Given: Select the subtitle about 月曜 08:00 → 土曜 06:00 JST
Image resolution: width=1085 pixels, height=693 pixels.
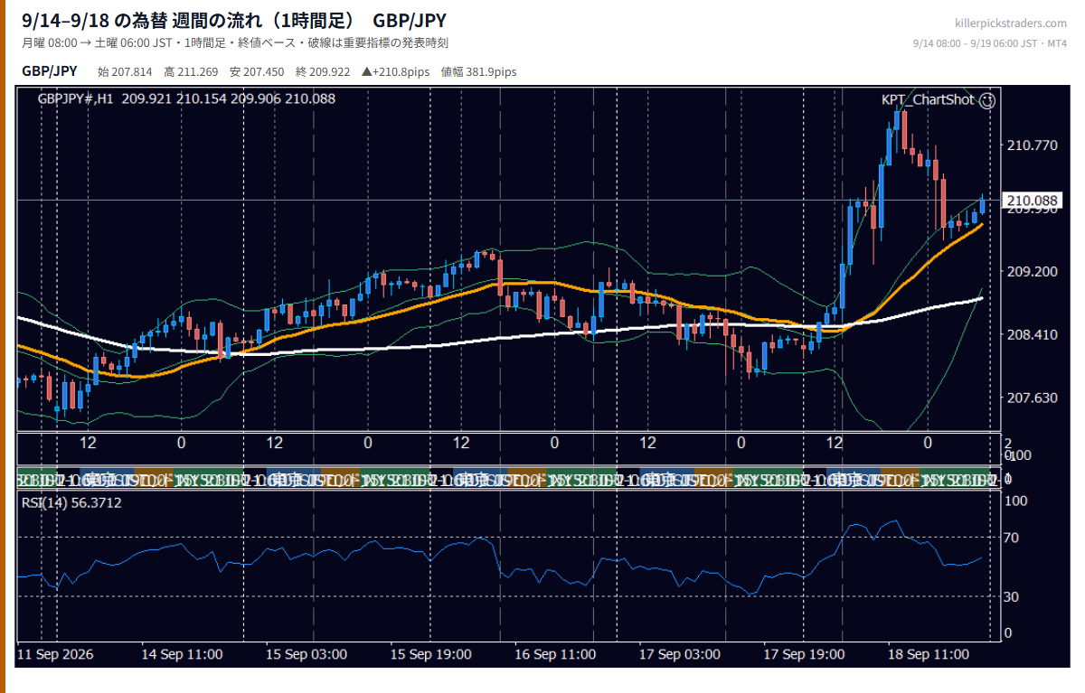Looking at the screenshot, I should click(235, 42).
